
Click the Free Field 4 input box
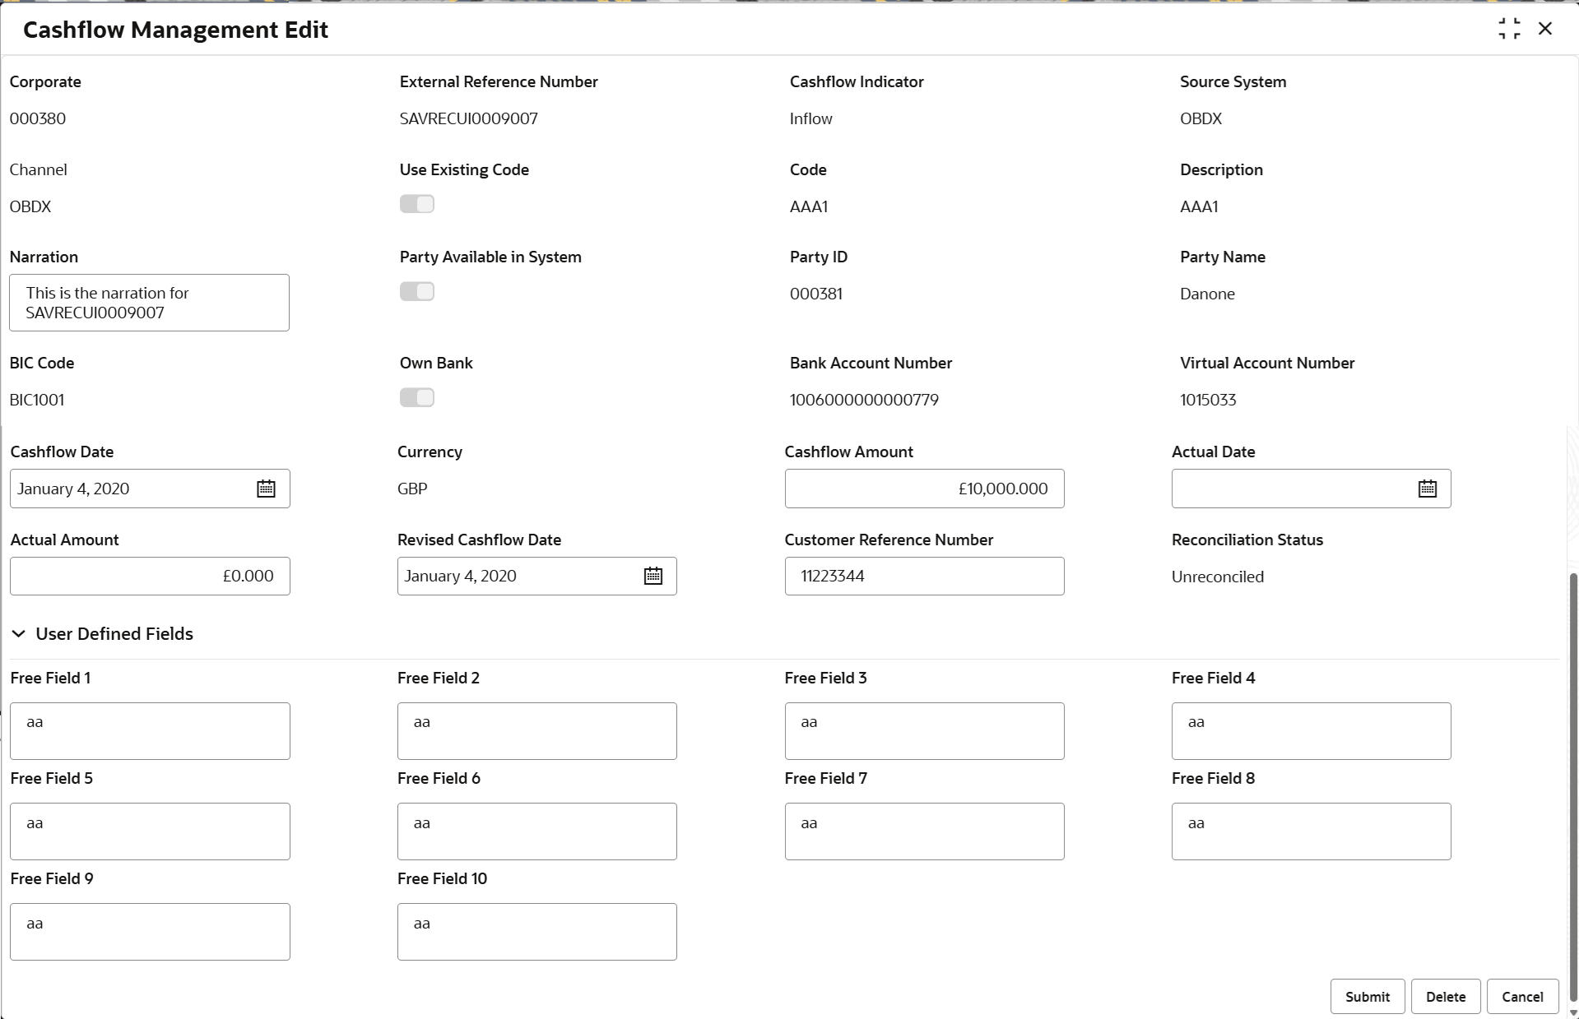1311,730
